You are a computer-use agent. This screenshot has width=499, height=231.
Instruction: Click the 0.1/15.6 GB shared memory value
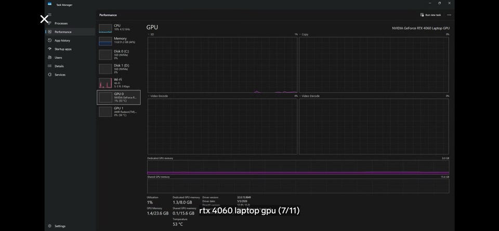[x=183, y=213]
